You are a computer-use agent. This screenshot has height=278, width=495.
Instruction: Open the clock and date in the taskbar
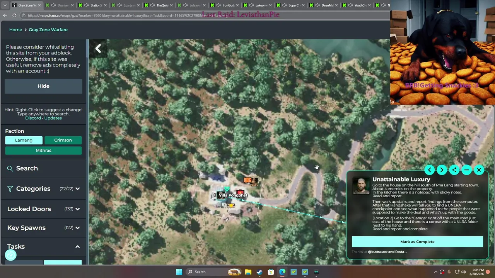click(x=476, y=272)
